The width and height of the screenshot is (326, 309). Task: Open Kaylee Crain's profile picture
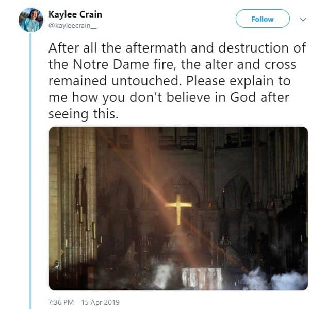point(31,20)
